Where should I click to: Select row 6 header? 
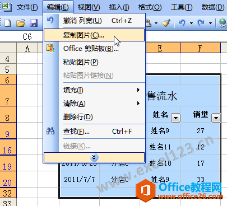click(x=8, y=80)
